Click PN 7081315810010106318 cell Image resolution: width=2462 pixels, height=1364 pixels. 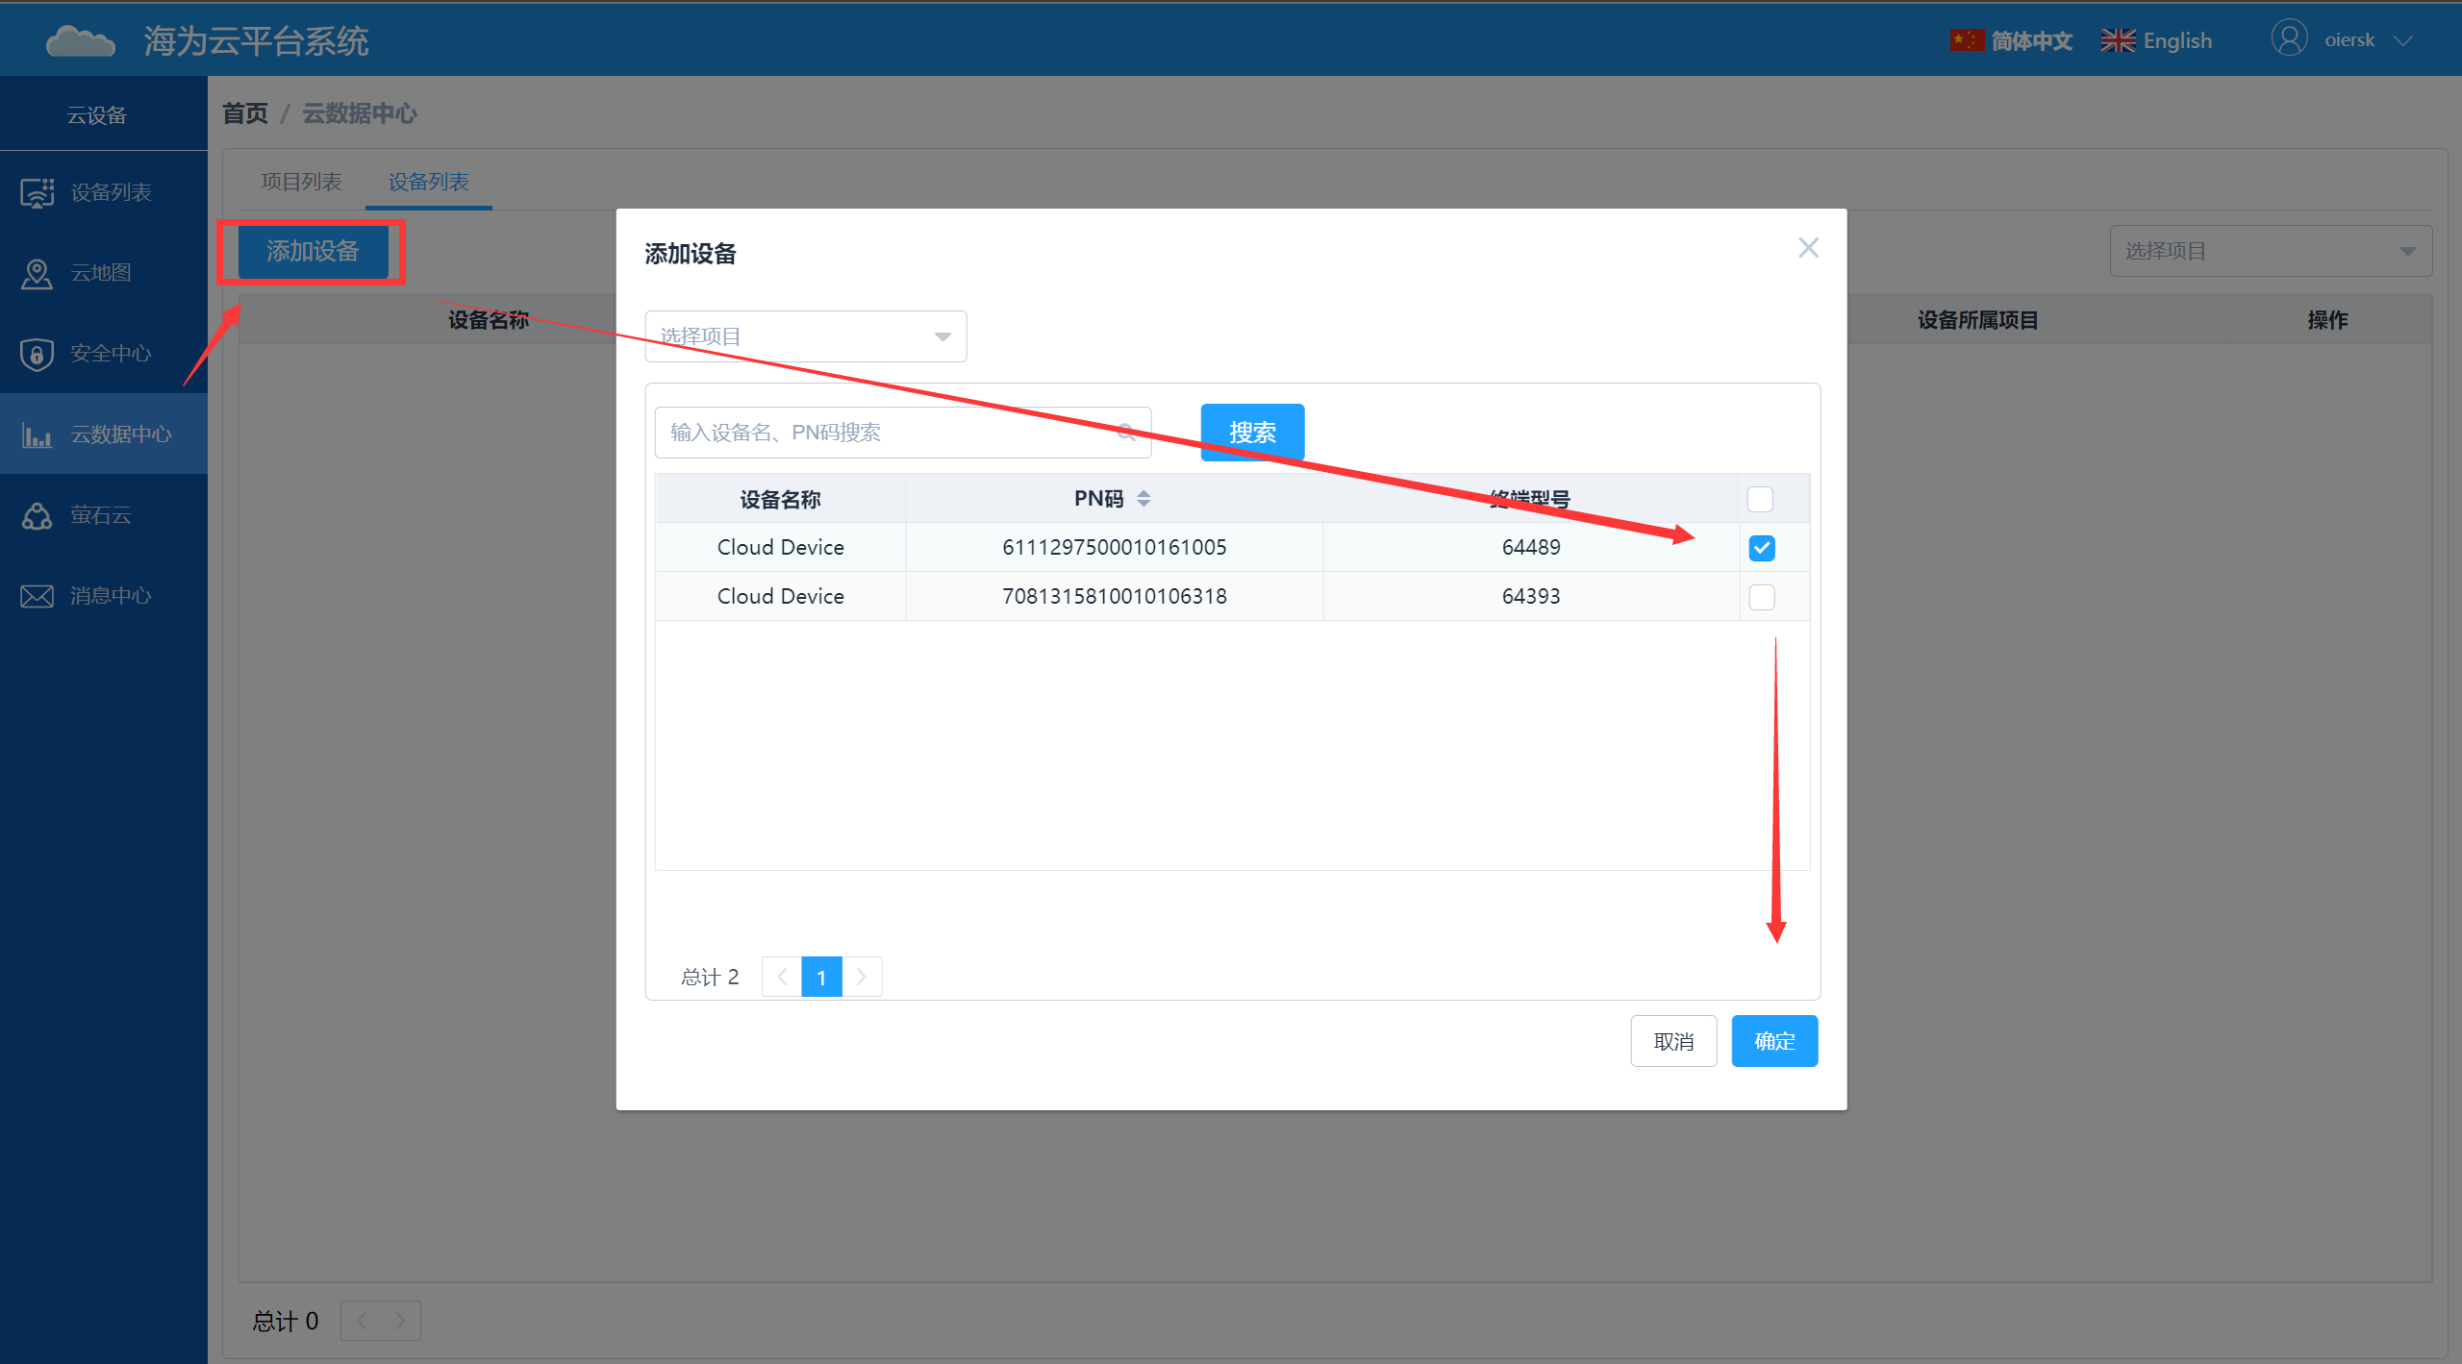point(1114,596)
